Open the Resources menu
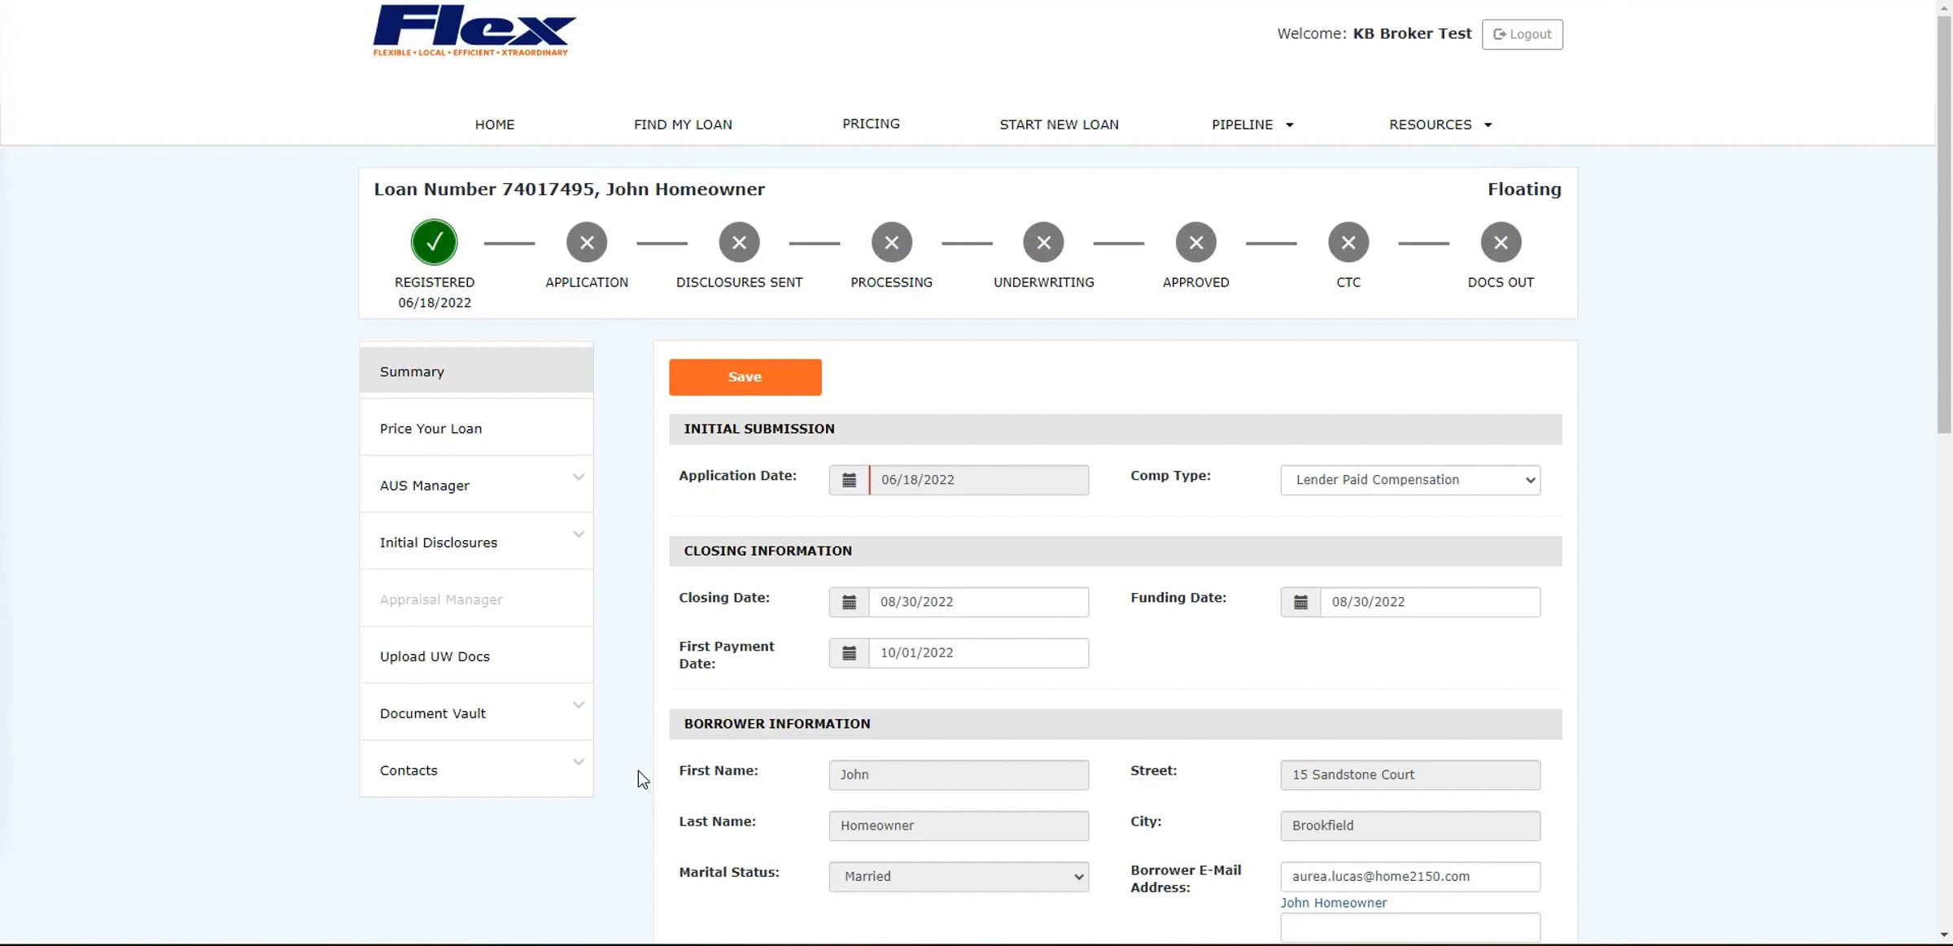 point(1440,124)
